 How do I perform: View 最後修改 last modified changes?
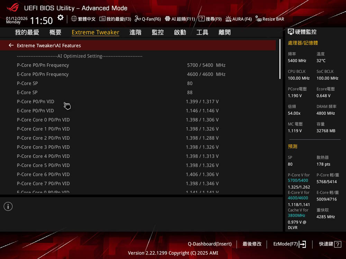[x=252, y=244]
